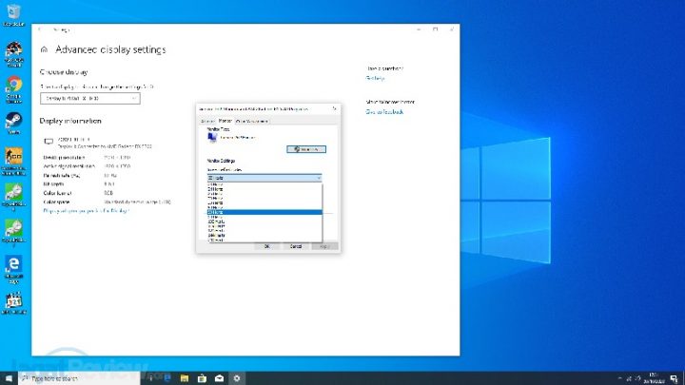Click Cancel in the monitor properties dialog
685x385 pixels.
[296, 246]
